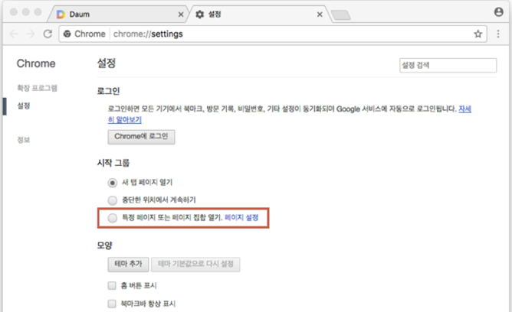This screenshot has width=512, height=312.
Task: Open the user profile icon
Action: tap(499, 12)
